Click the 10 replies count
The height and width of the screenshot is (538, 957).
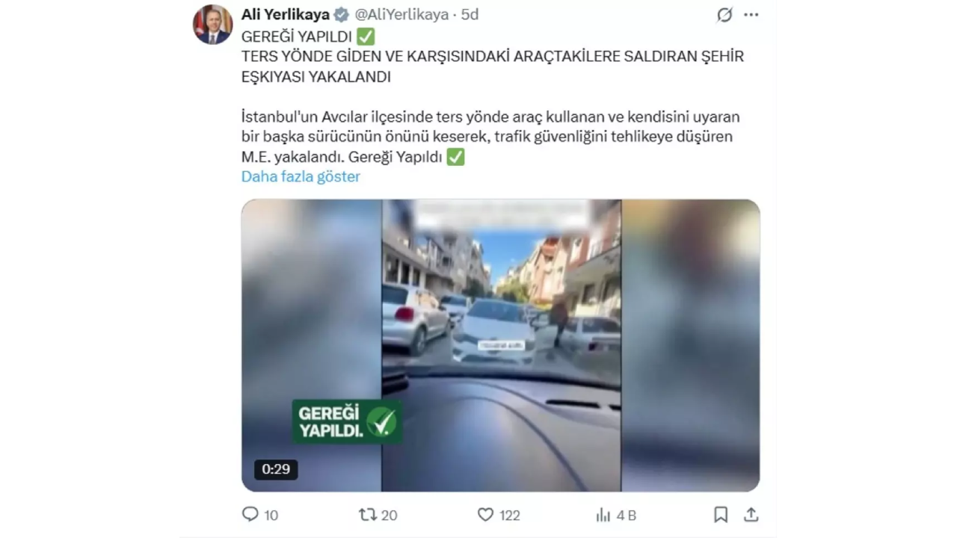[x=271, y=515]
